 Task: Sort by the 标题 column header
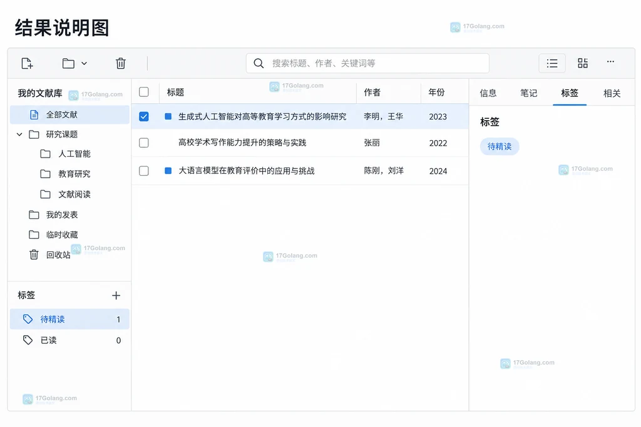tap(175, 93)
